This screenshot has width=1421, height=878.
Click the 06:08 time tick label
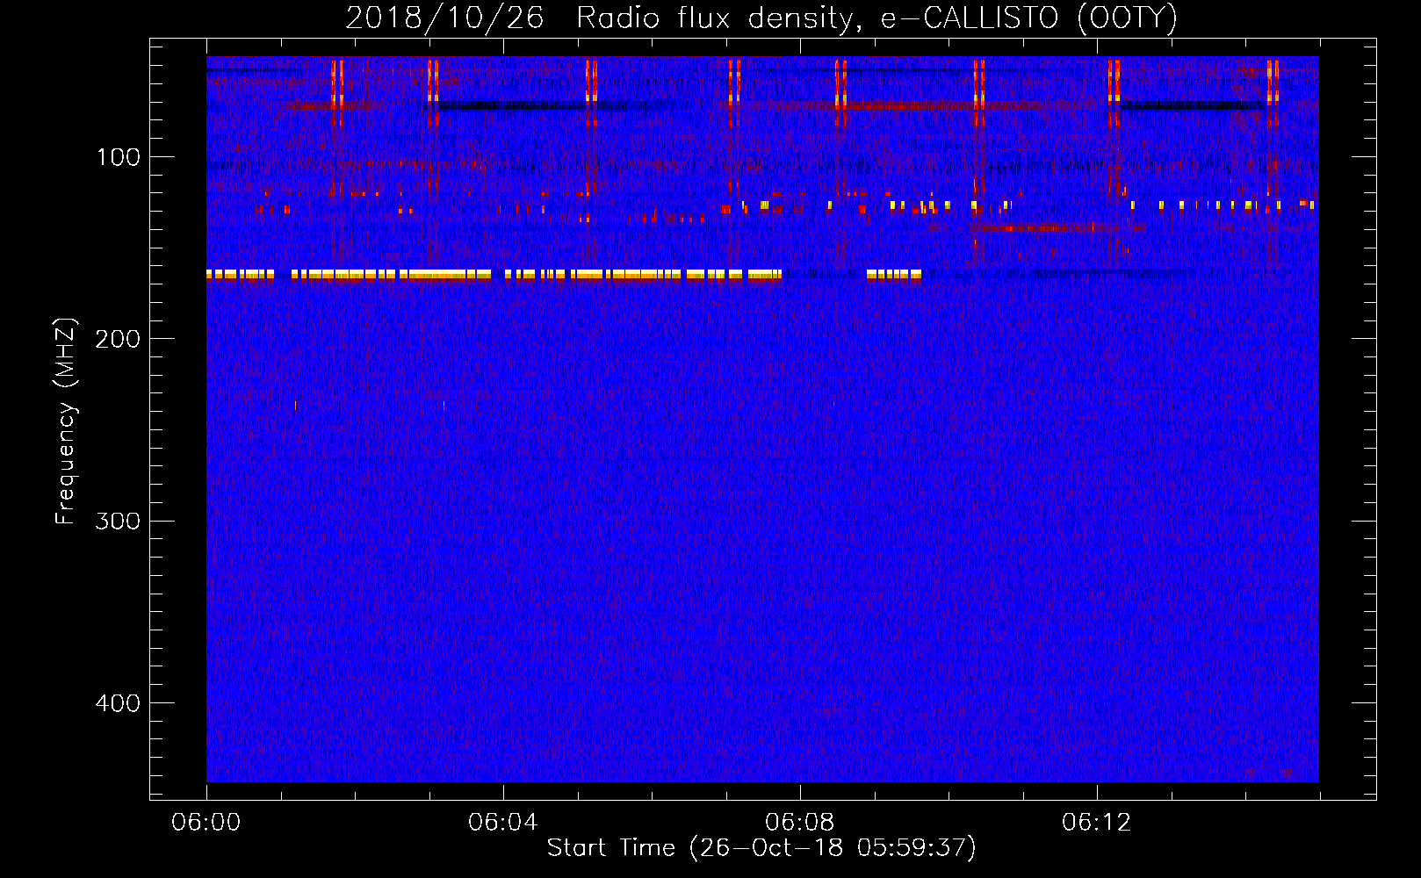pos(799,823)
